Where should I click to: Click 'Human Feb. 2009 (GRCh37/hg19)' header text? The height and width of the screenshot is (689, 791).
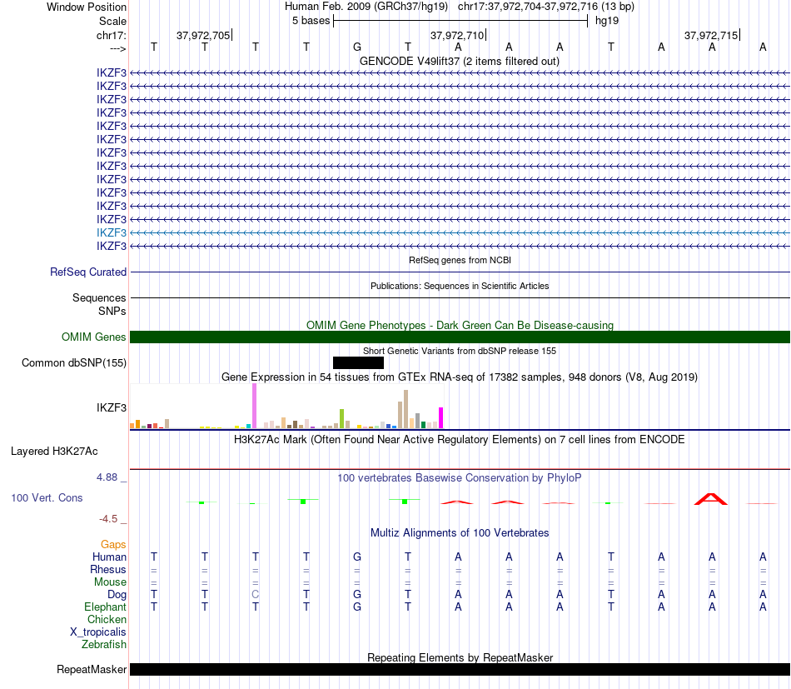tap(366, 7)
